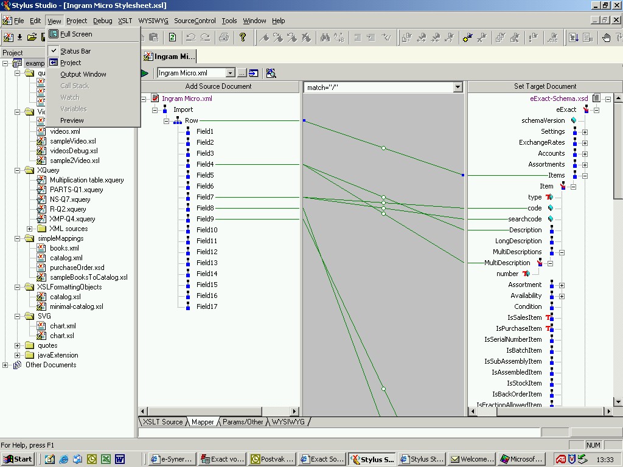
Task: Collapse the simpleMappings folder
Action: tap(17, 238)
